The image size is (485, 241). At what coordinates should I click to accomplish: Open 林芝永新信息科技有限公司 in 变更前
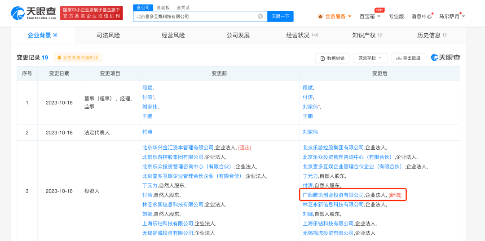173,205
